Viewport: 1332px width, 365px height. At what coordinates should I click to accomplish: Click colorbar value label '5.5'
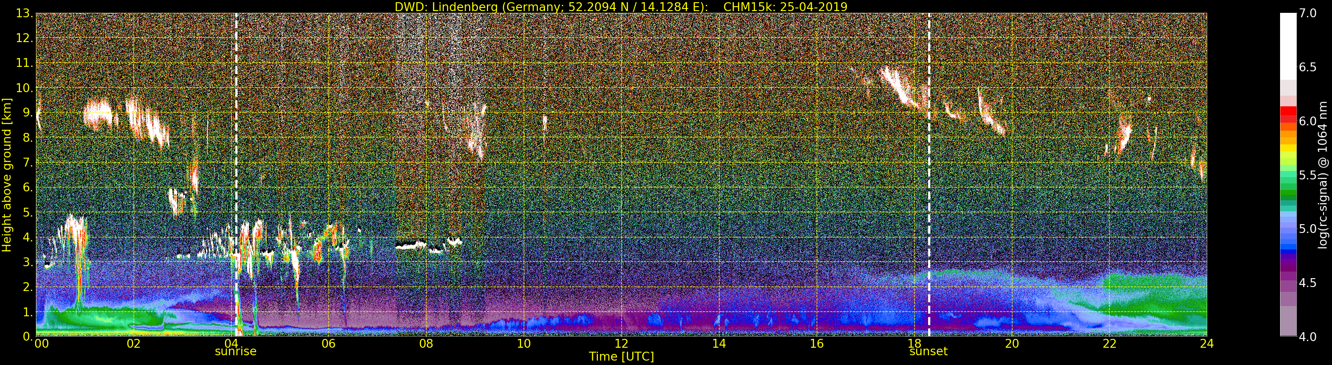1308,175
